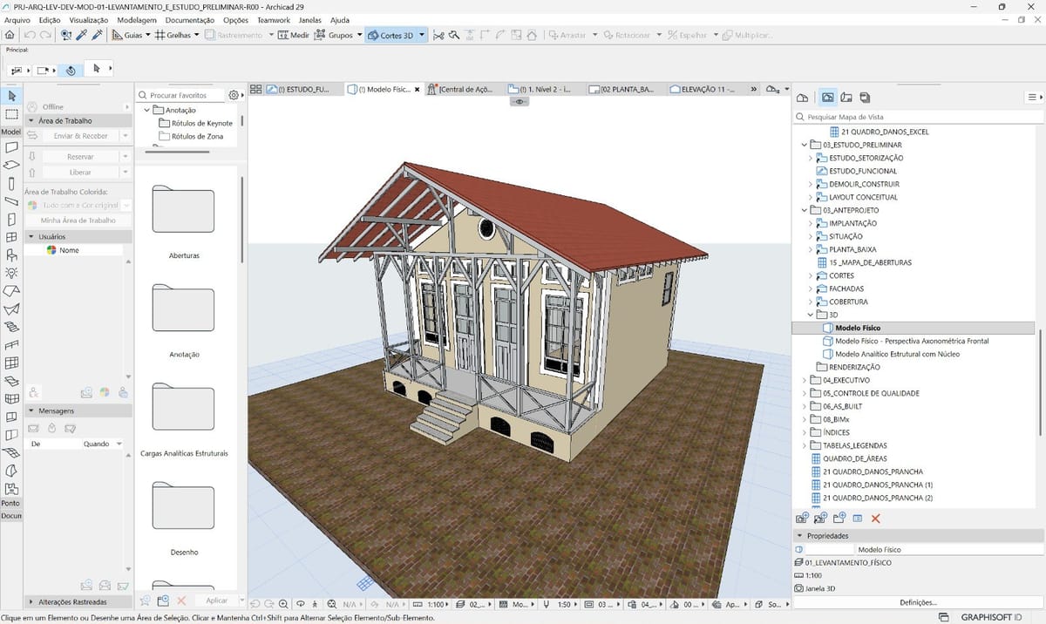Open the Cargas Analíticas Estruturais folder thumbnail
The image size is (1046, 624).
[183, 405]
